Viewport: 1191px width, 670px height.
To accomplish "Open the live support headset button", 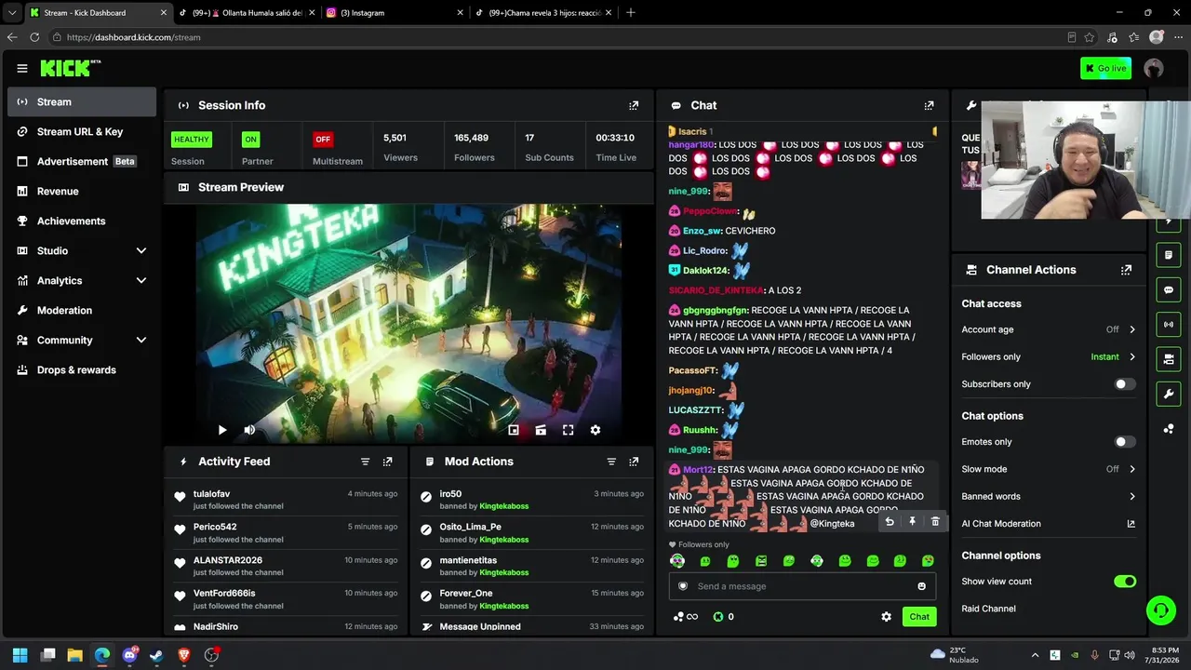I will coord(1160,610).
